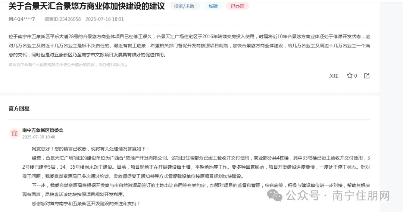Screen dimensions: 403x212
Task: Click the 关注 follow button
Action: click(334, 76)
